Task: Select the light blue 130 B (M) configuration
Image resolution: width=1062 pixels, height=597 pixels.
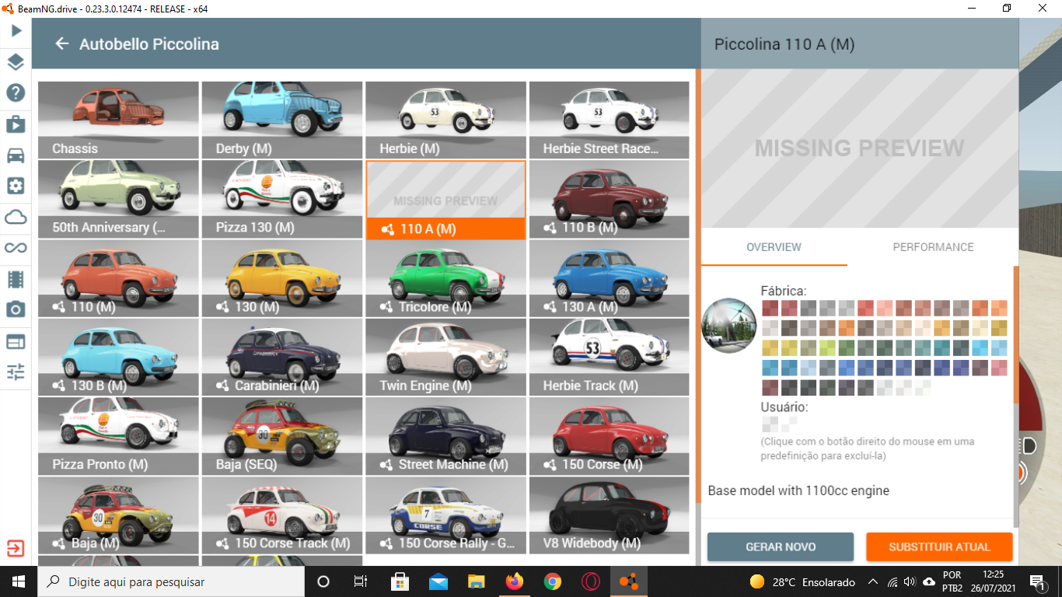Action: (x=118, y=357)
